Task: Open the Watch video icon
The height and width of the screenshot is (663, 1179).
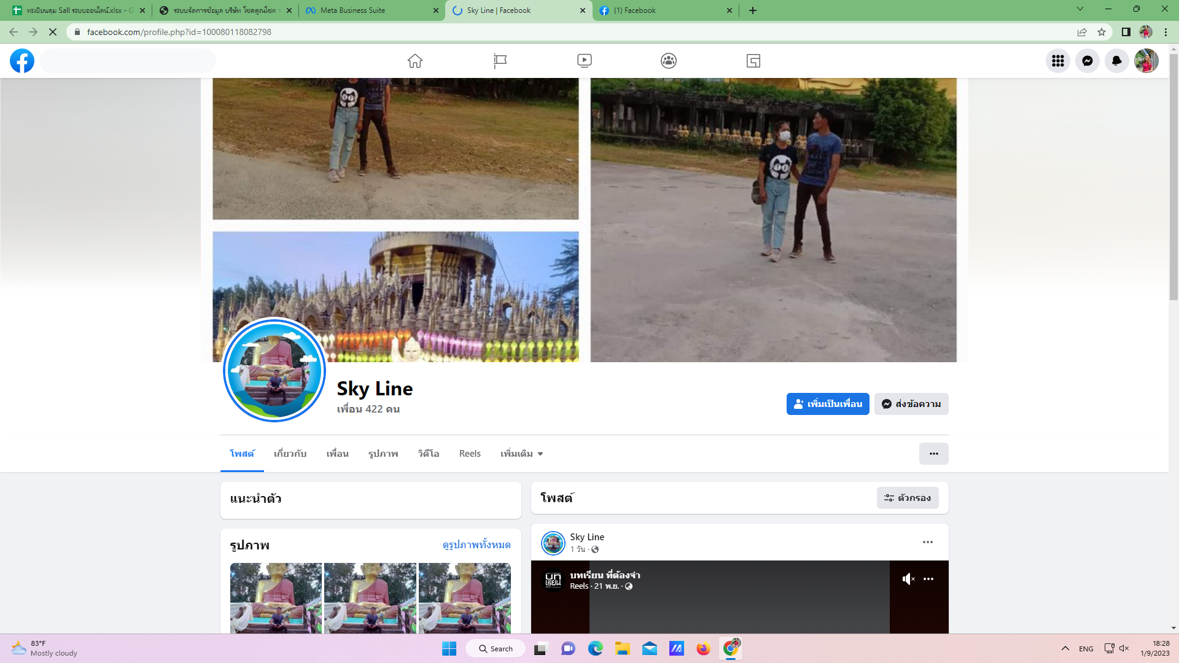Action: tap(584, 61)
